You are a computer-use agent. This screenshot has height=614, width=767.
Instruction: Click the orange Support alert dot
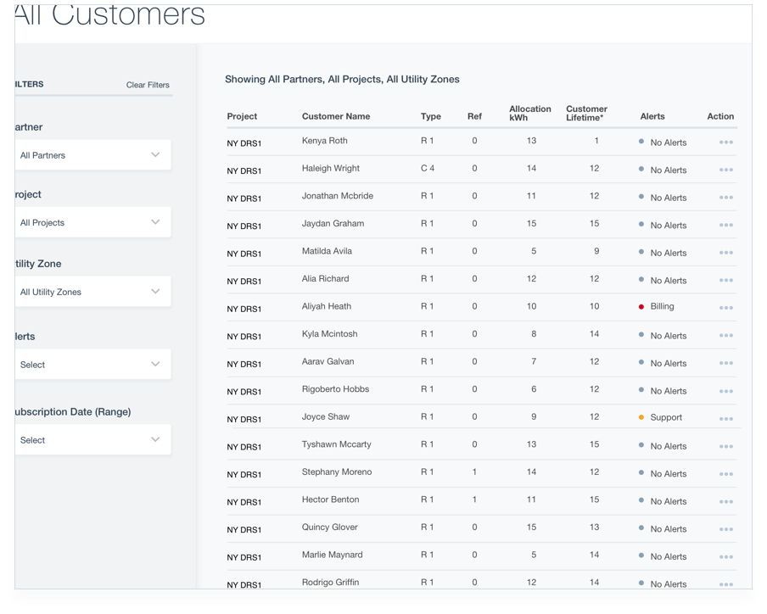(641, 417)
